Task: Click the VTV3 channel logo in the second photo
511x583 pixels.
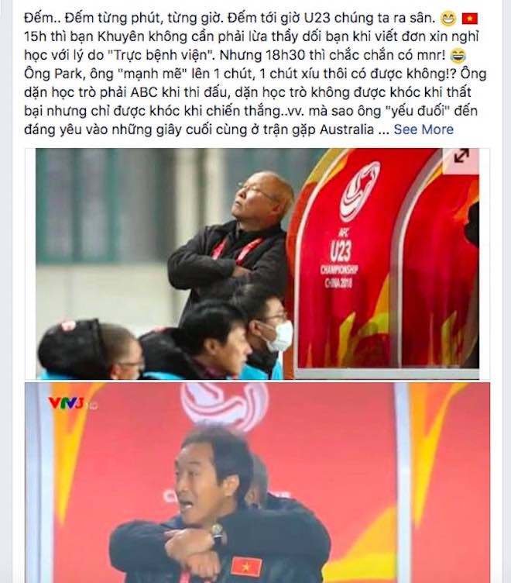Action: (x=67, y=403)
